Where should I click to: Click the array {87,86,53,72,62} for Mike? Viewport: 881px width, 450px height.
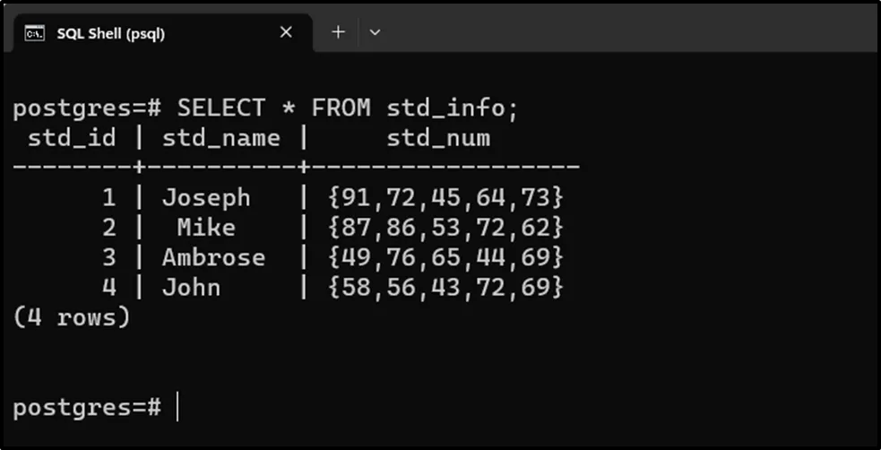click(445, 228)
